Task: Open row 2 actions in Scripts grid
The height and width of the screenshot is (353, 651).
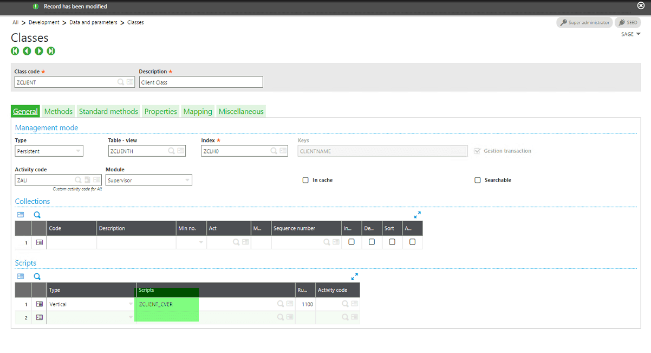Action: click(39, 317)
